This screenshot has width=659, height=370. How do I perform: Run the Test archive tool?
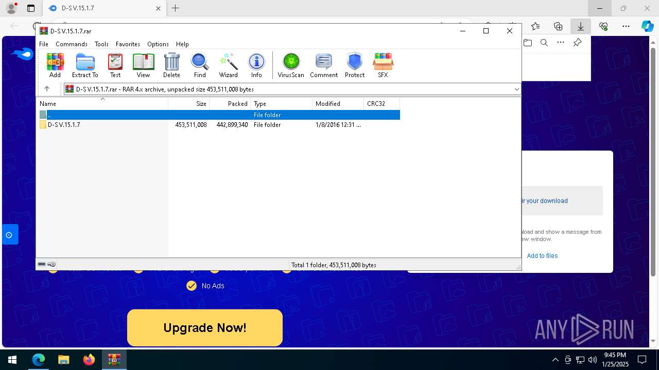115,65
